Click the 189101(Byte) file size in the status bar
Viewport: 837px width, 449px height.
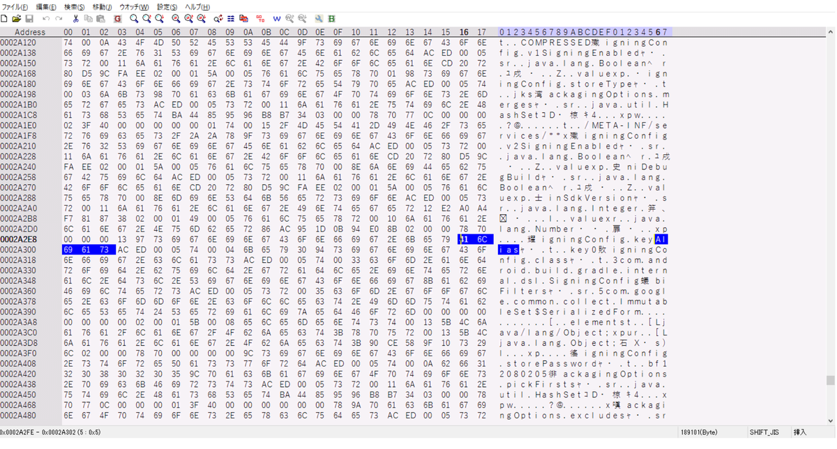700,433
